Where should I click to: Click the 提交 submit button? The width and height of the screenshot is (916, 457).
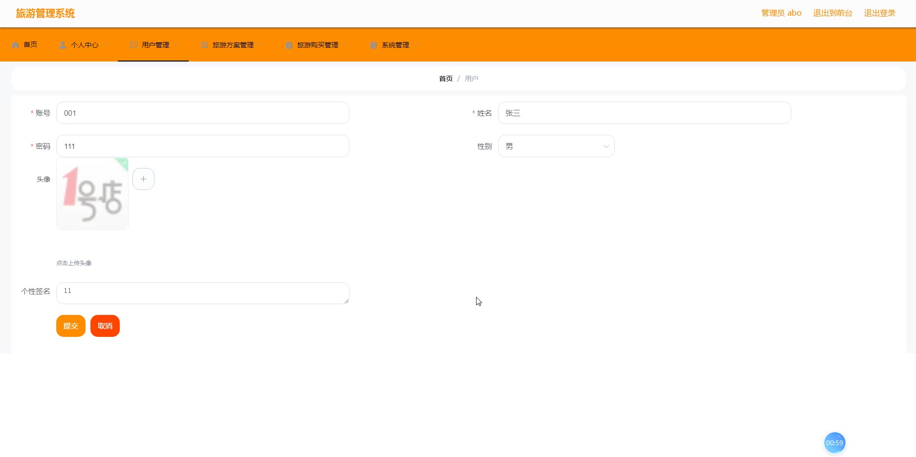coord(71,326)
